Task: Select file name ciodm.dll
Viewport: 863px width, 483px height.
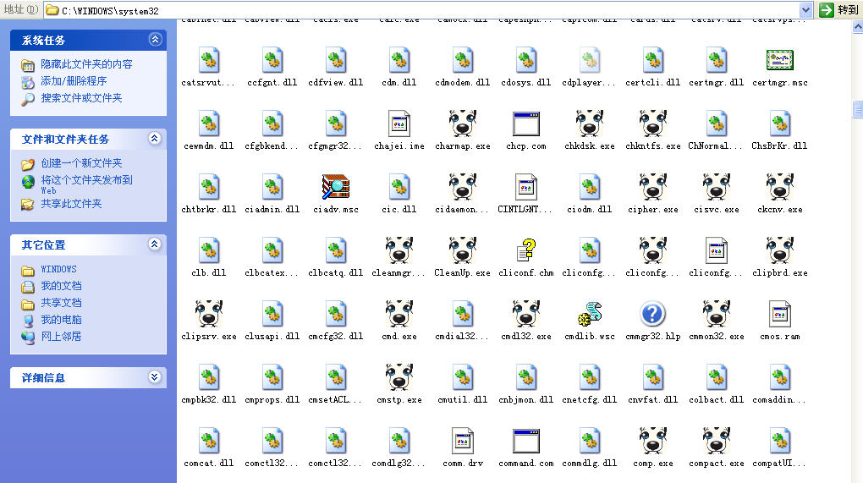Action: (x=590, y=210)
